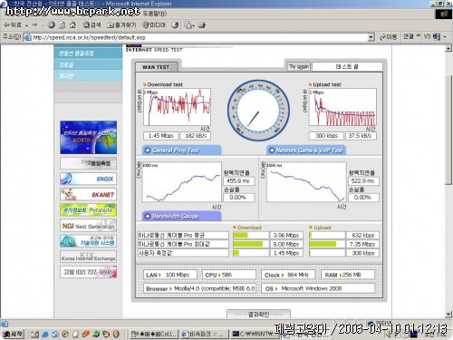This screenshot has width=453, height=340.
Task: Open the V3 toolbar dropdown arrow
Action: pos(445,37)
